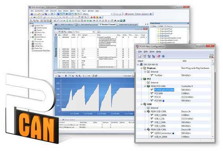Screen dimensions: 223x151
Task: Select the USB_S_500k net entry
Action: (160, 122)
